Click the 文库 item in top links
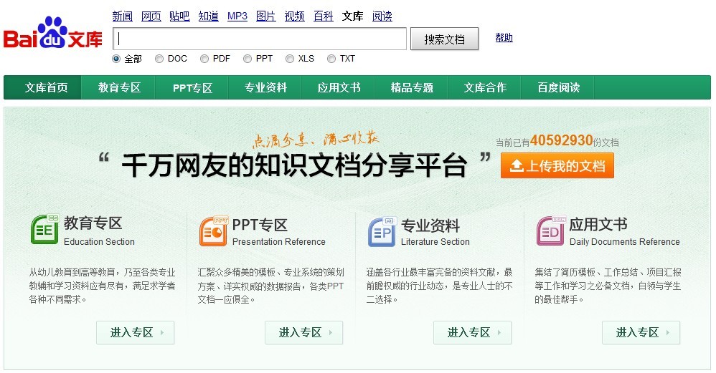This screenshot has width=716, height=373. (352, 16)
